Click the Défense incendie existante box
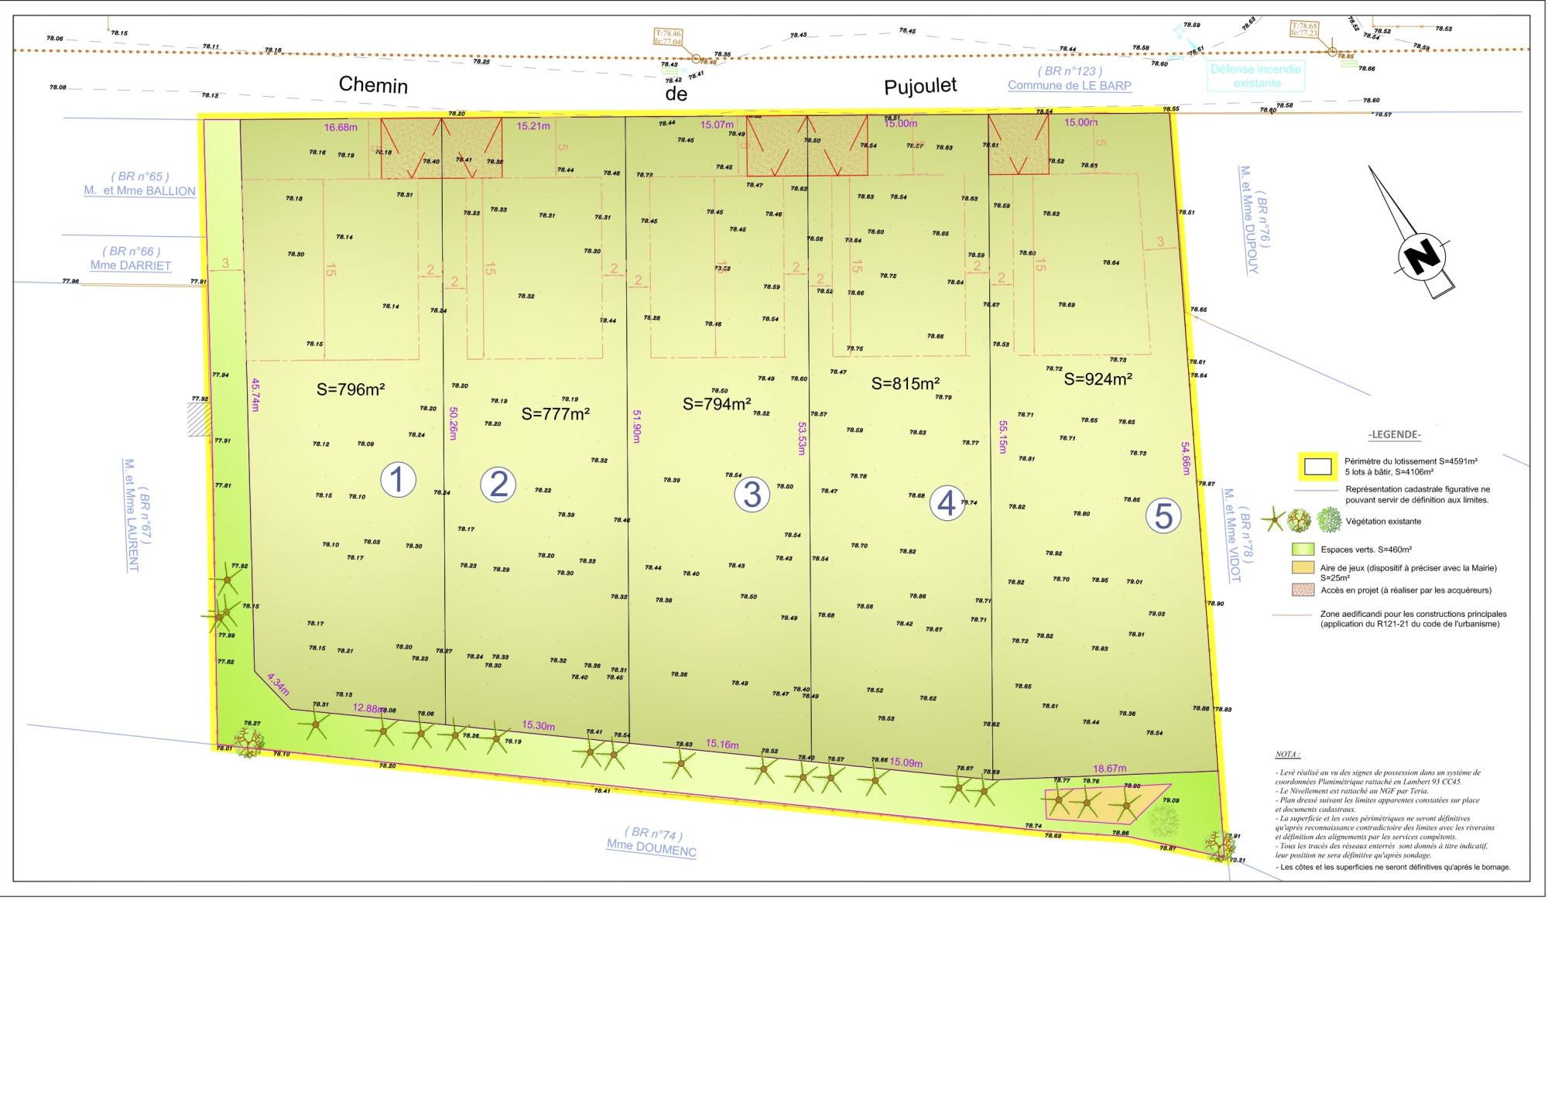 tap(1256, 76)
